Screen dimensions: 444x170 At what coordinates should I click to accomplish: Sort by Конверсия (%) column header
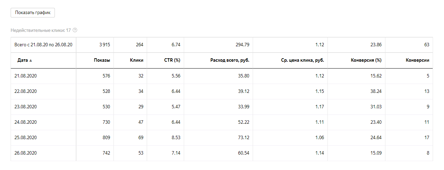pyautogui.click(x=366, y=60)
